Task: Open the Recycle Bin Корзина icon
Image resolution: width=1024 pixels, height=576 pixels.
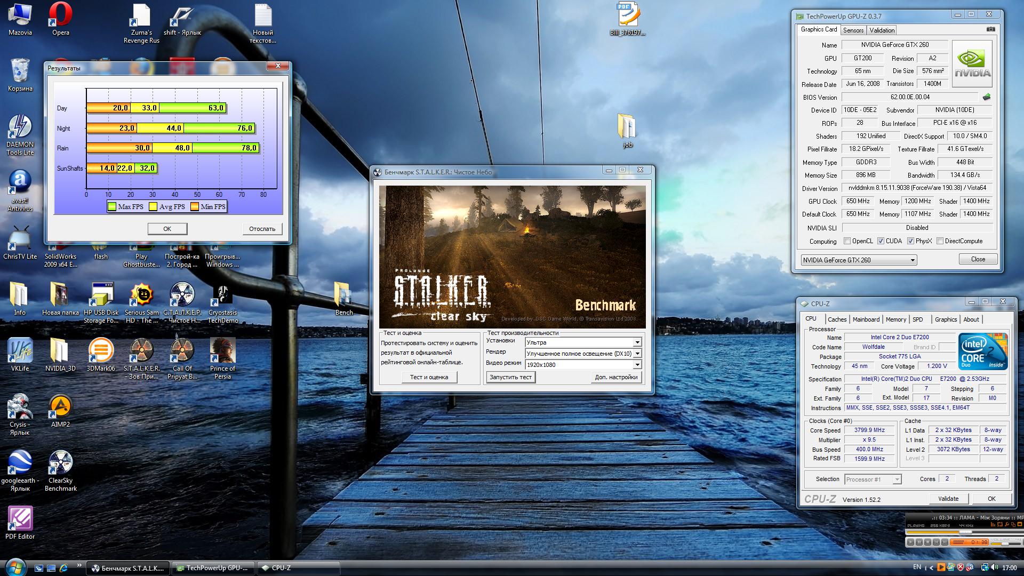Action: pyautogui.click(x=20, y=75)
